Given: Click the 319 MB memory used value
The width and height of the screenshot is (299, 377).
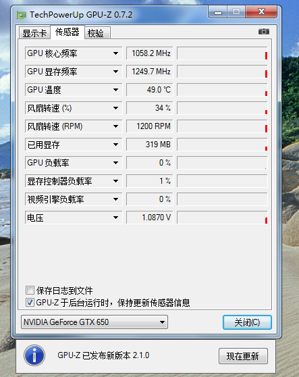Looking at the screenshot, I should pyautogui.click(x=150, y=145).
